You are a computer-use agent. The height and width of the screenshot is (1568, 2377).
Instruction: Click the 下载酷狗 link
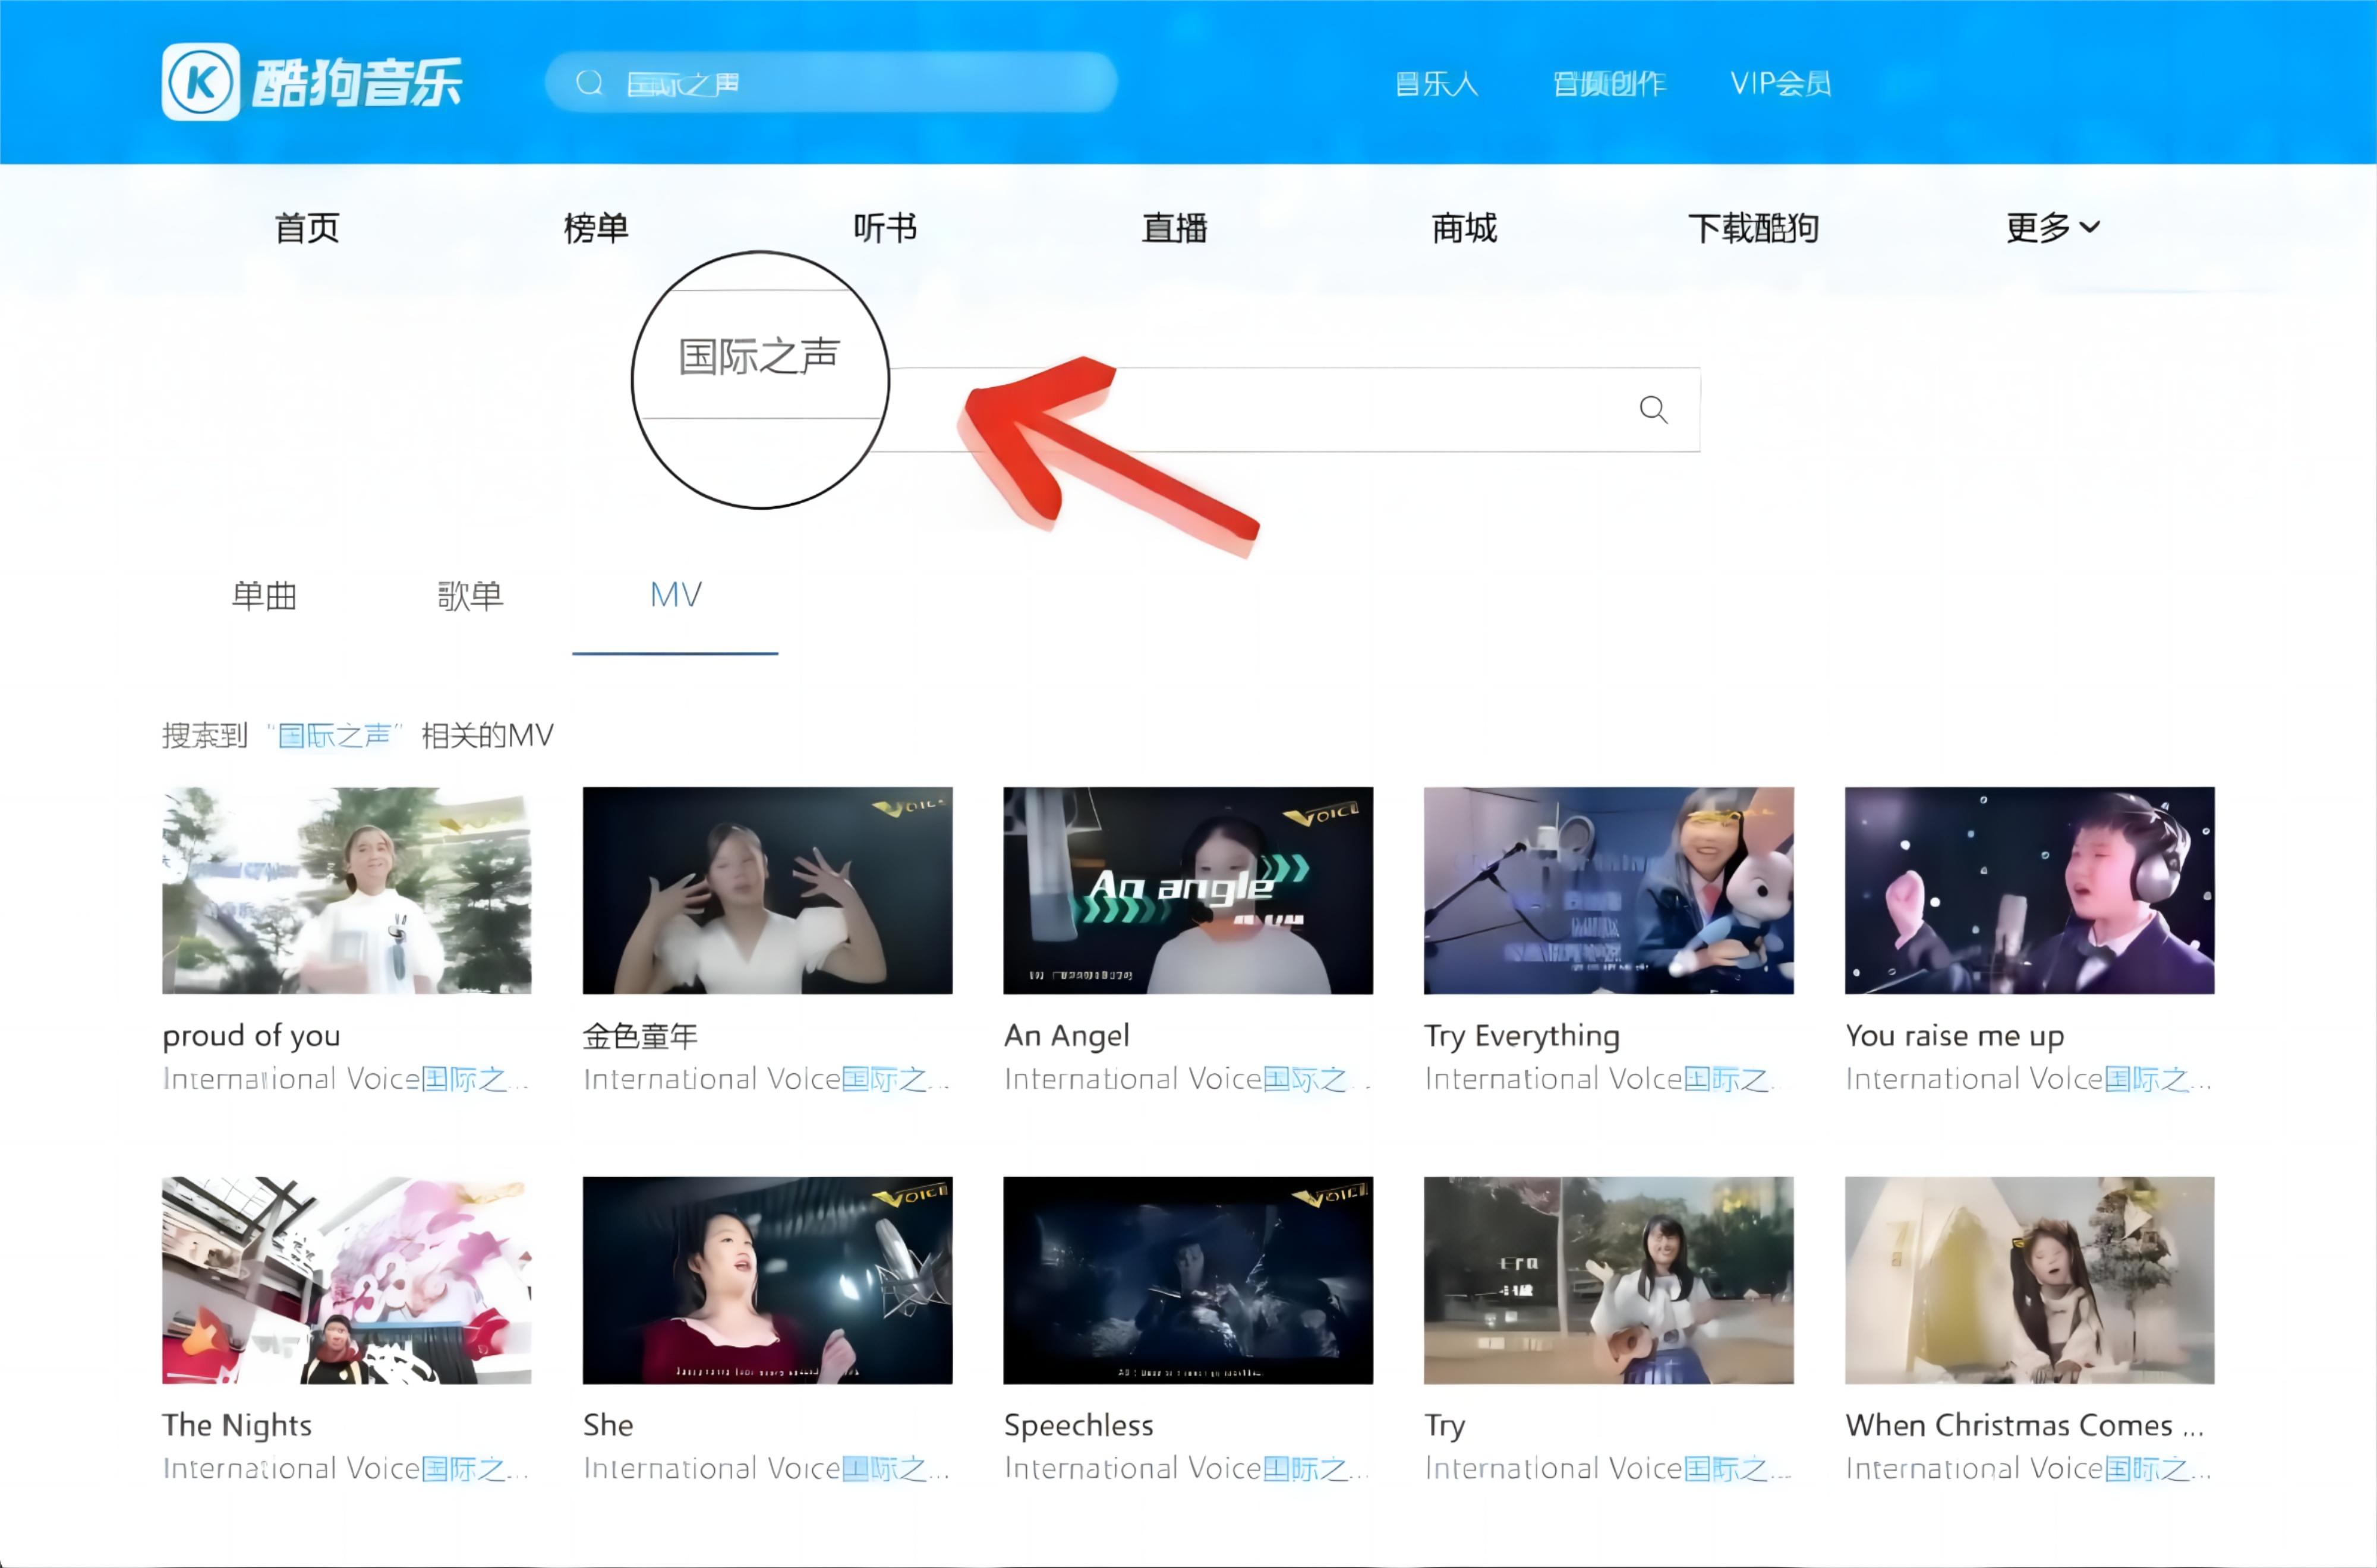1752,228
